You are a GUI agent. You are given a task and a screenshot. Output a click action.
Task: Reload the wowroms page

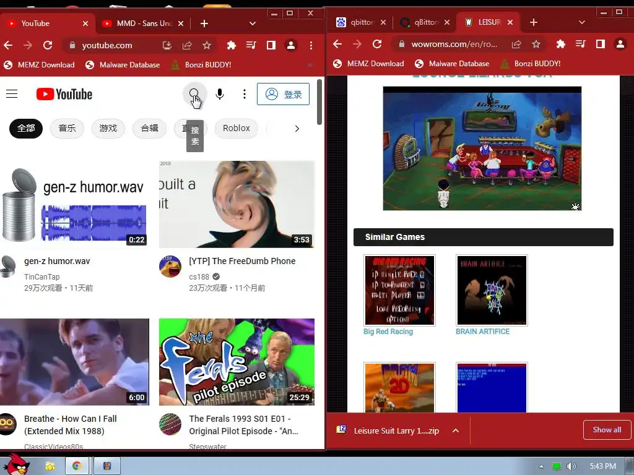(x=377, y=44)
